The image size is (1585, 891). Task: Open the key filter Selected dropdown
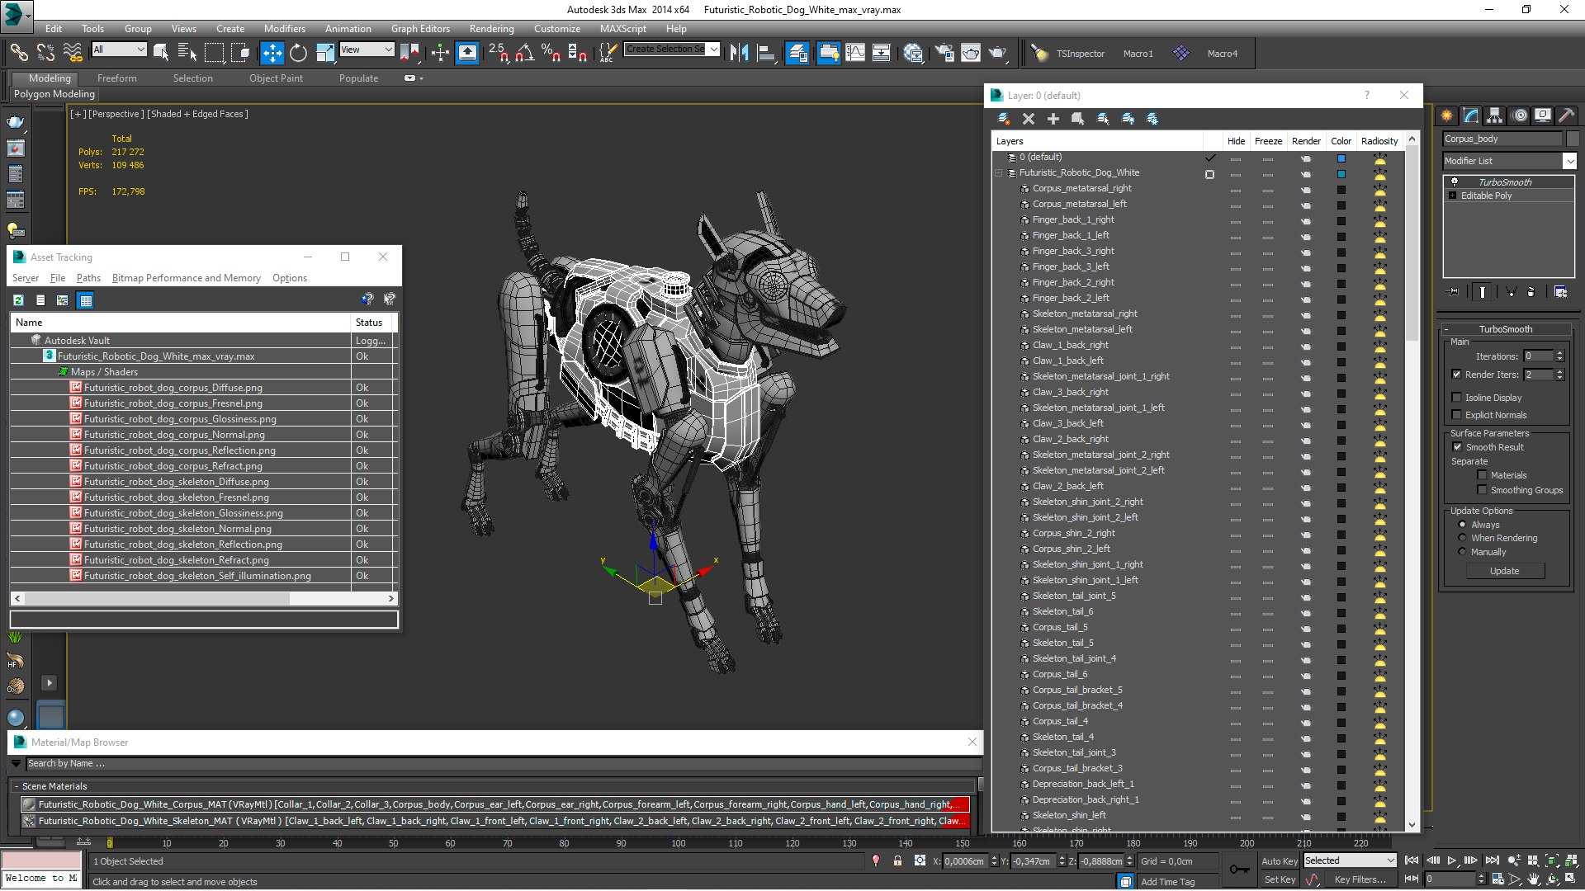click(1350, 860)
